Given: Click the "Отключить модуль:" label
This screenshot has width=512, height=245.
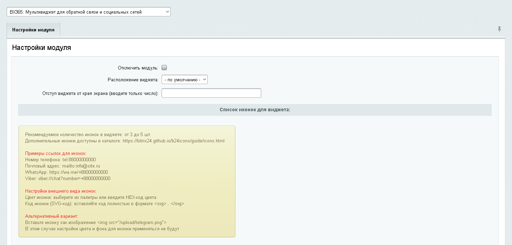Looking at the screenshot, I should pyautogui.click(x=138, y=68).
